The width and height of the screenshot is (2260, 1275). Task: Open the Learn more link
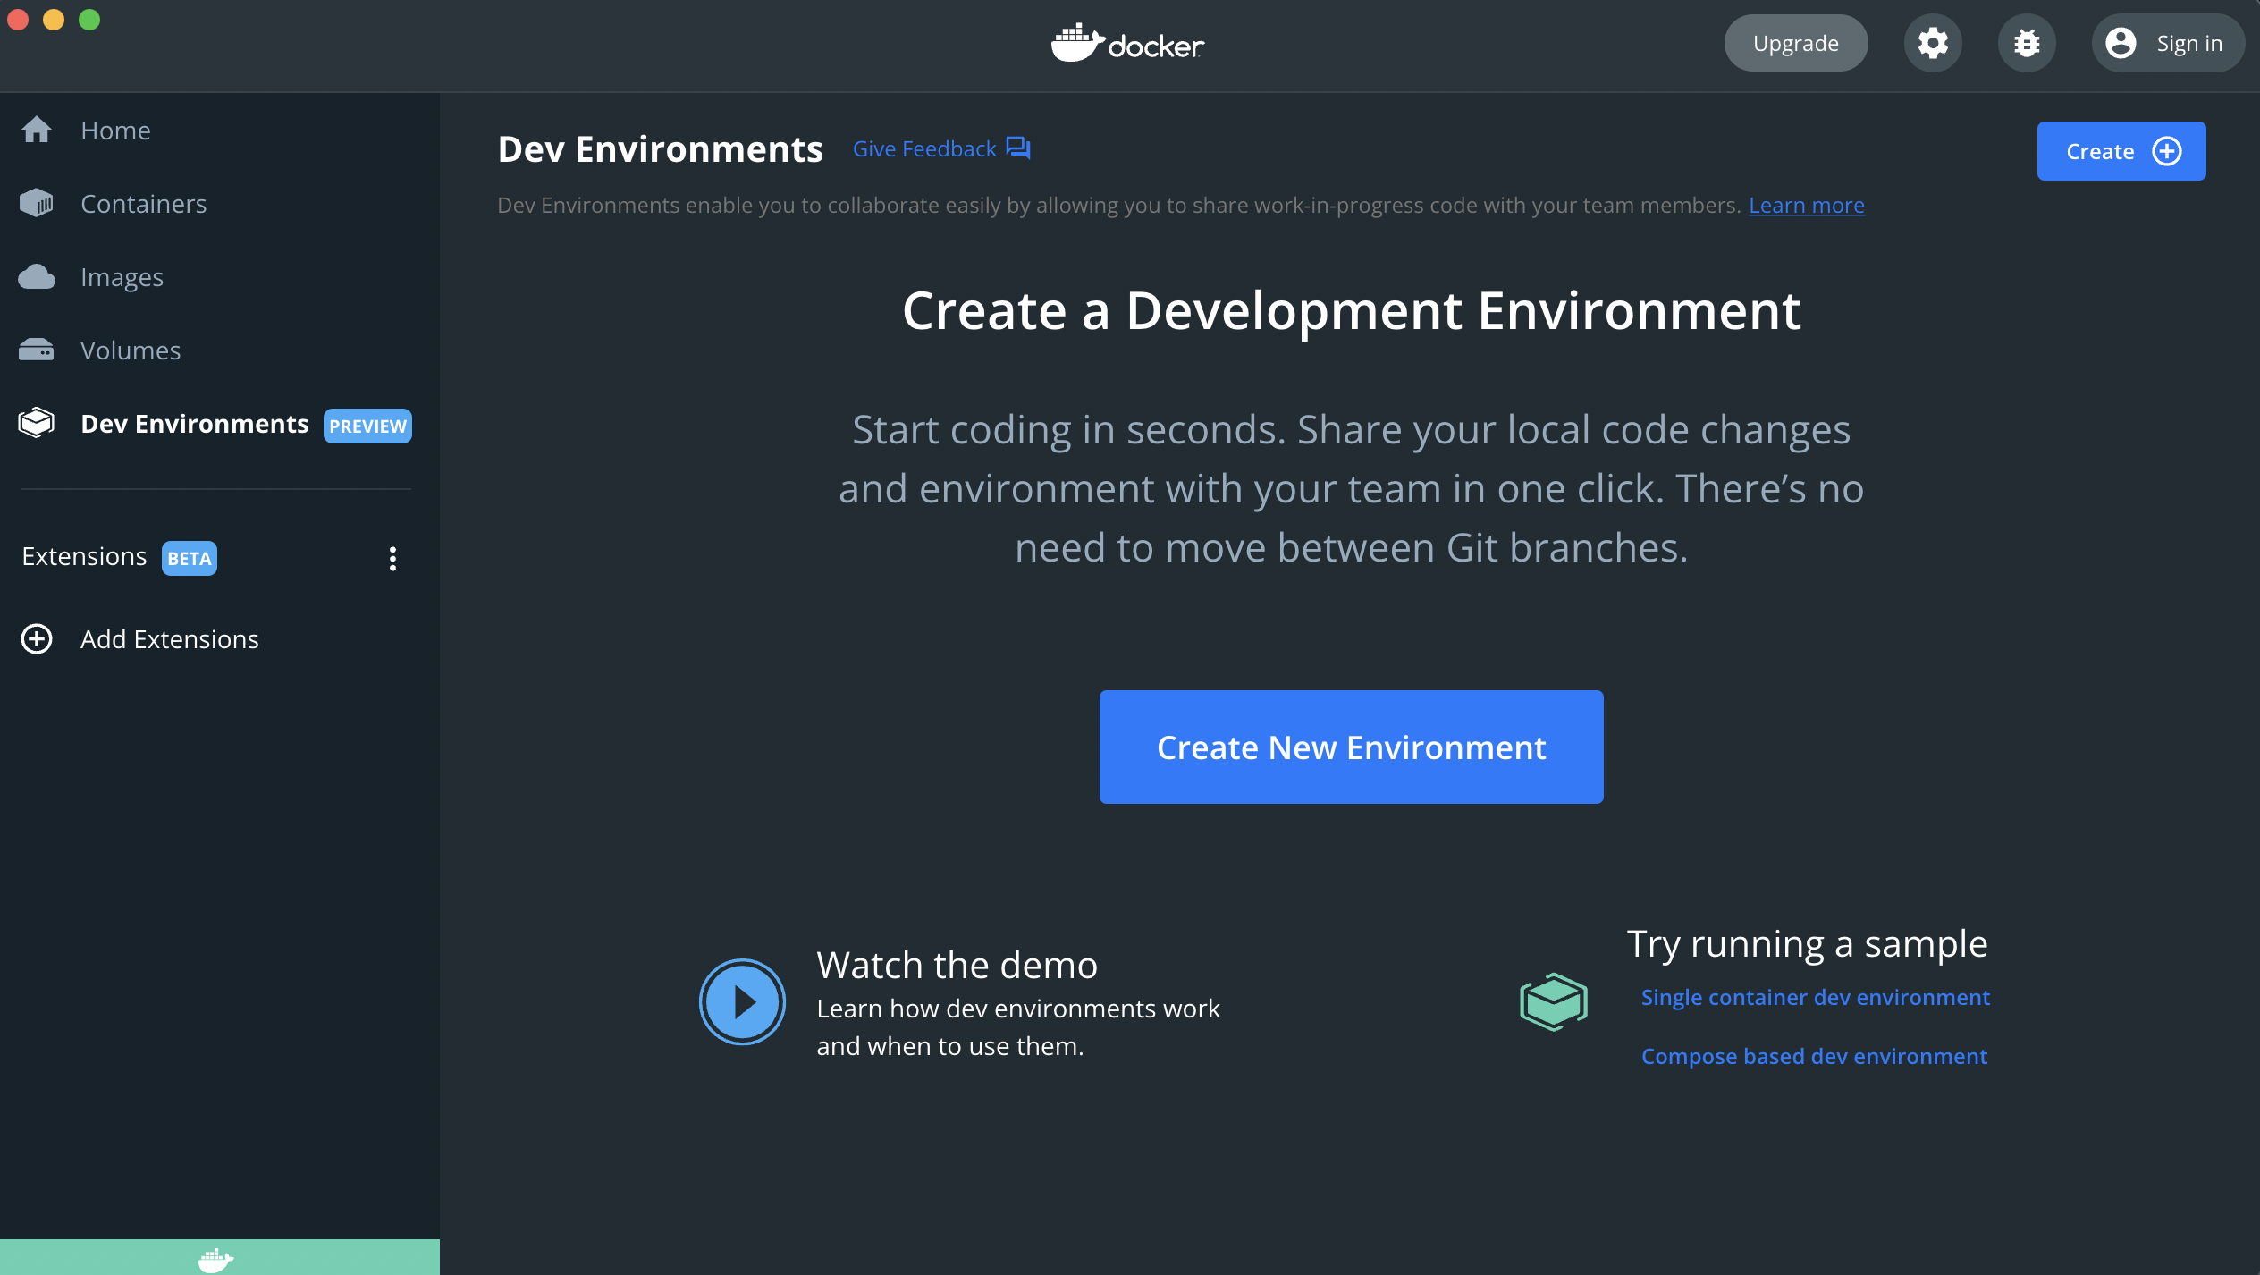1806,206
